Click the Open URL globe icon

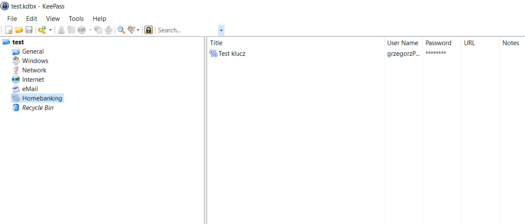point(82,30)
